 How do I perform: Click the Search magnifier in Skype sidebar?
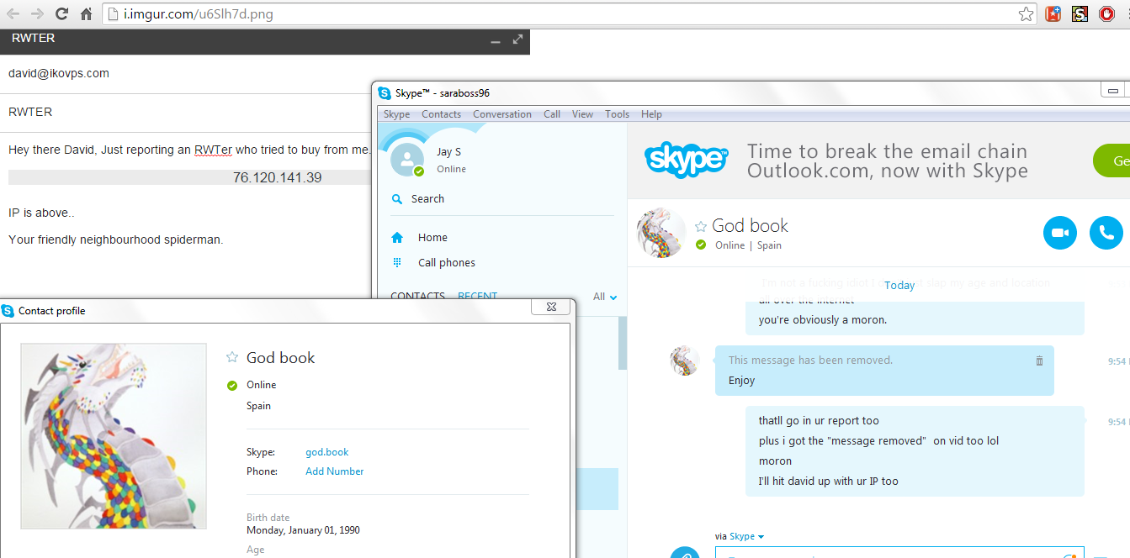coord(397,199)
